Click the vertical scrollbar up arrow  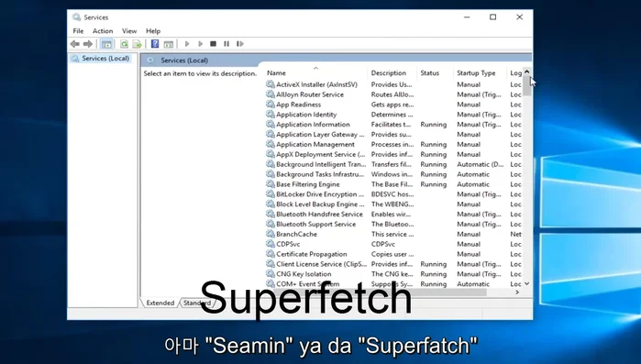pyautogui.click(x=527, y=72)
